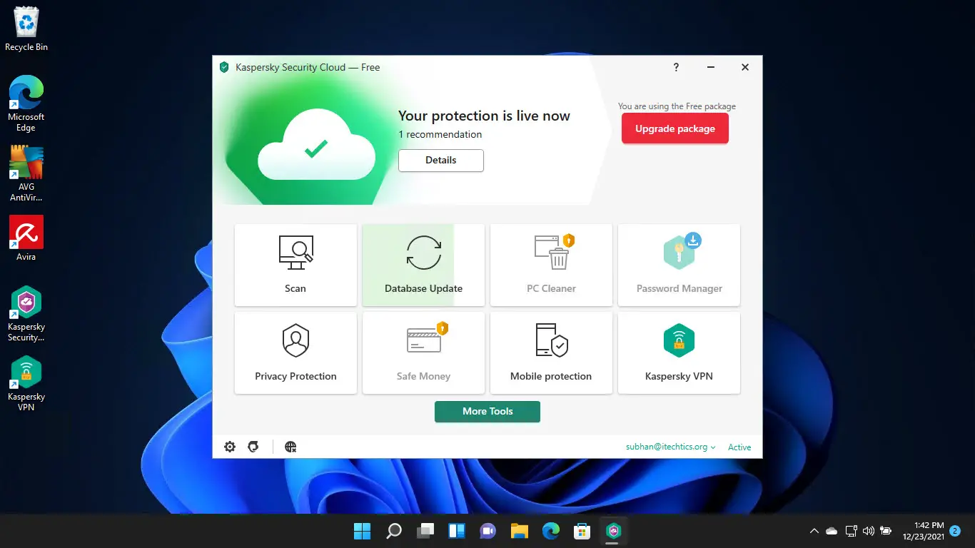
Task: Open network status tray icon
Action: (851, 531)
